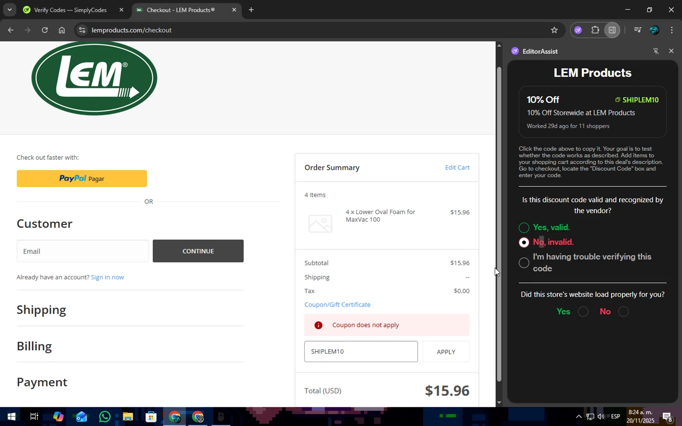View site information icon in address bar
682x426 pixels.
click(x=82, y=30)
